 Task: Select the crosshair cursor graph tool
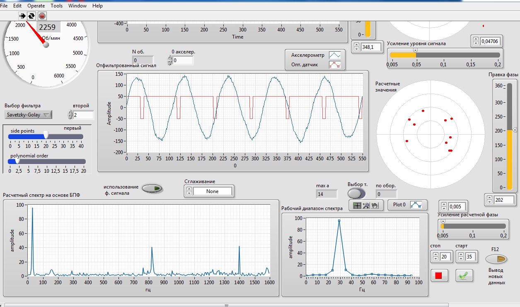(x=357, y=205)
